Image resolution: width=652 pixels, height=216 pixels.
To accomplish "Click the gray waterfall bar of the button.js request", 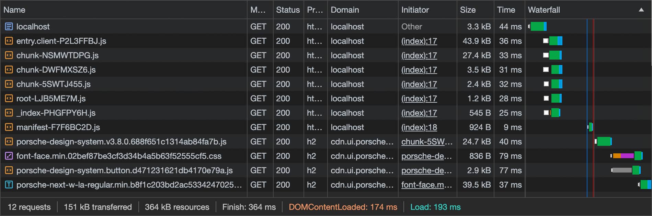I will click(x=622, y=170).
